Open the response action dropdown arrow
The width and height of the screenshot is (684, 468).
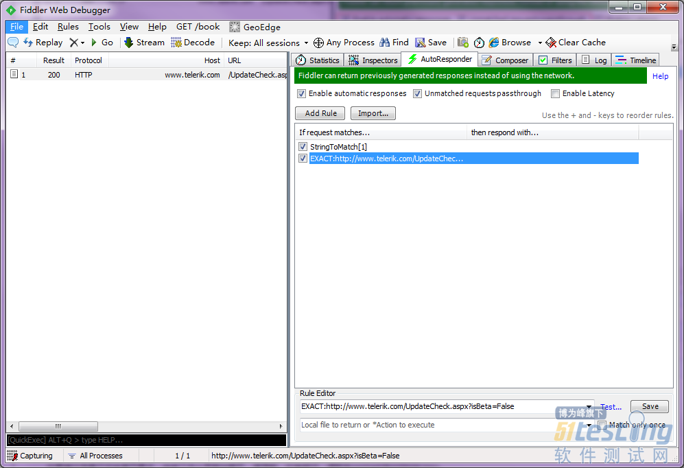click(x=589, y=425)
